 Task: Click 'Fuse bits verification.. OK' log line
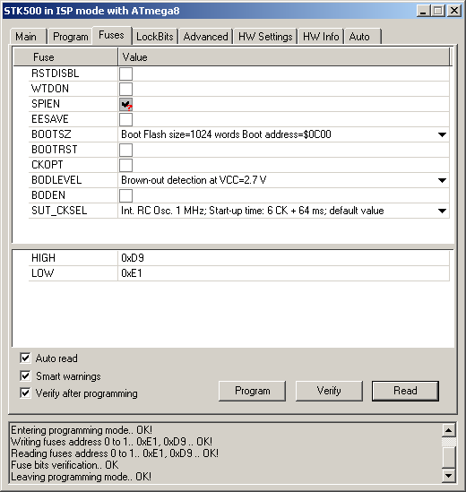pos(65,465)
